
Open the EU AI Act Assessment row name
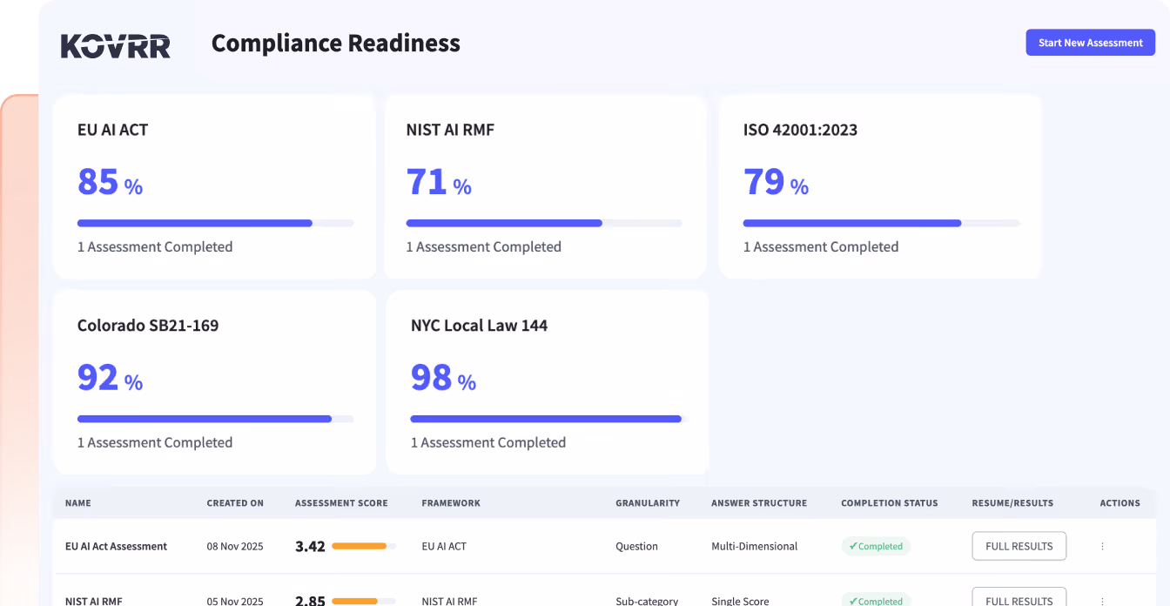116,547
